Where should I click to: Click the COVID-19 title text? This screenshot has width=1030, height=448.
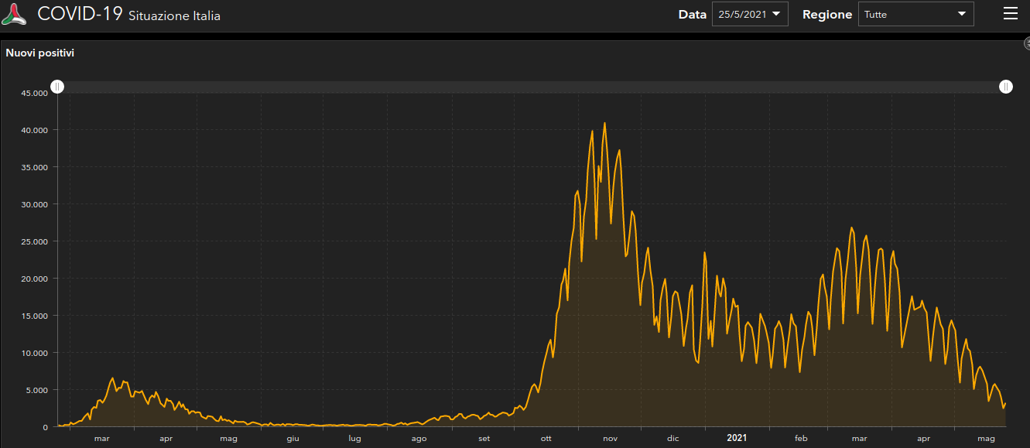click(80, 14)
